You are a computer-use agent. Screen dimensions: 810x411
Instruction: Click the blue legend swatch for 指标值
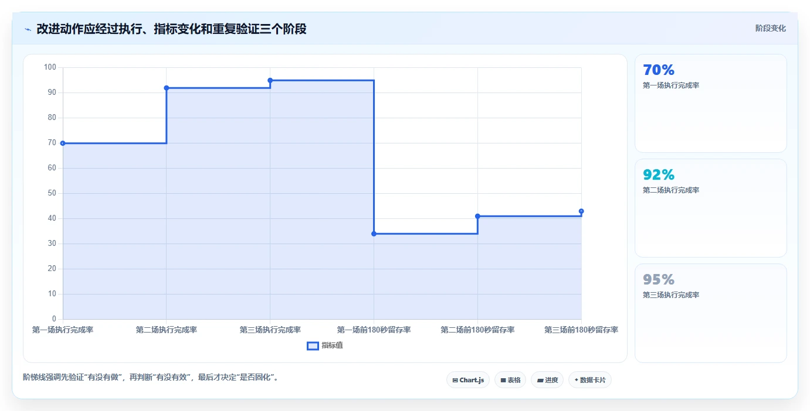click(x=313, y=346)
